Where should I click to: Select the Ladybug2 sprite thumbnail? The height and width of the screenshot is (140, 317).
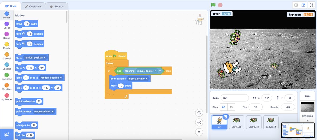click(x=236, y=123)
